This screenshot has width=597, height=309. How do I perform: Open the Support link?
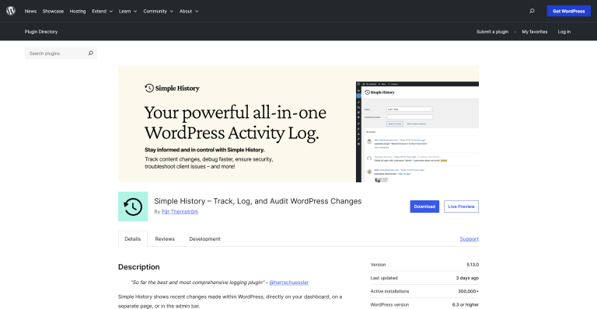tap(469, 238)
